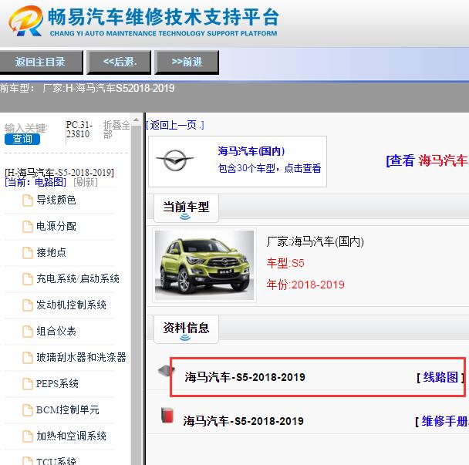Click the 包含30个车型，点击查看 link
469x465 pixels.
click(x=269, y=168)
